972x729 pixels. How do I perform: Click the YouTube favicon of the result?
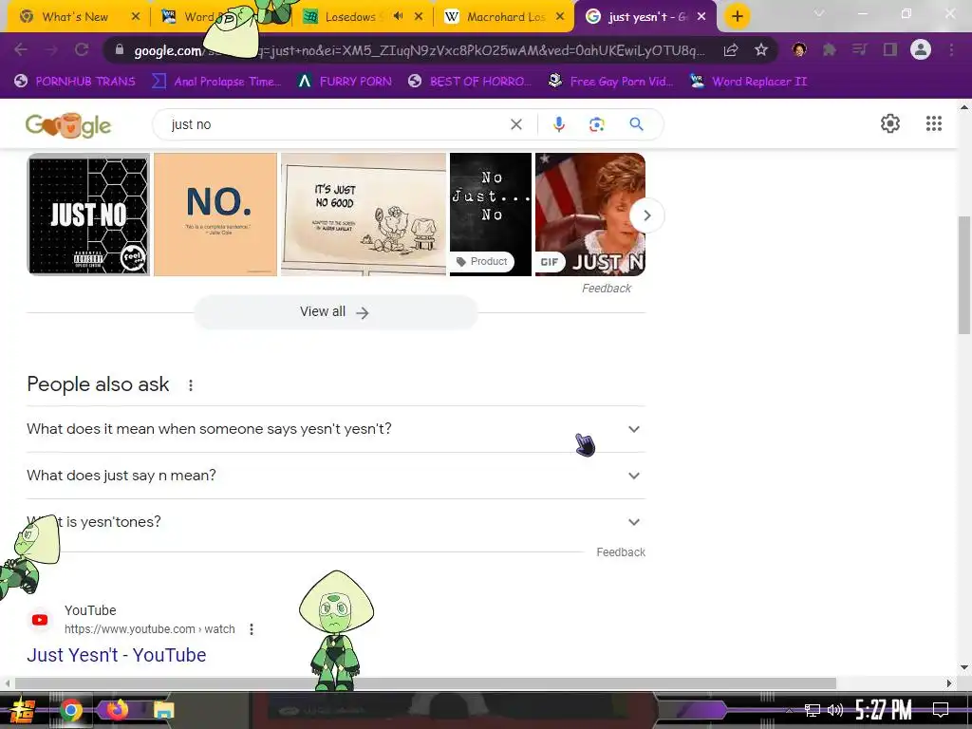coord(40,620)
